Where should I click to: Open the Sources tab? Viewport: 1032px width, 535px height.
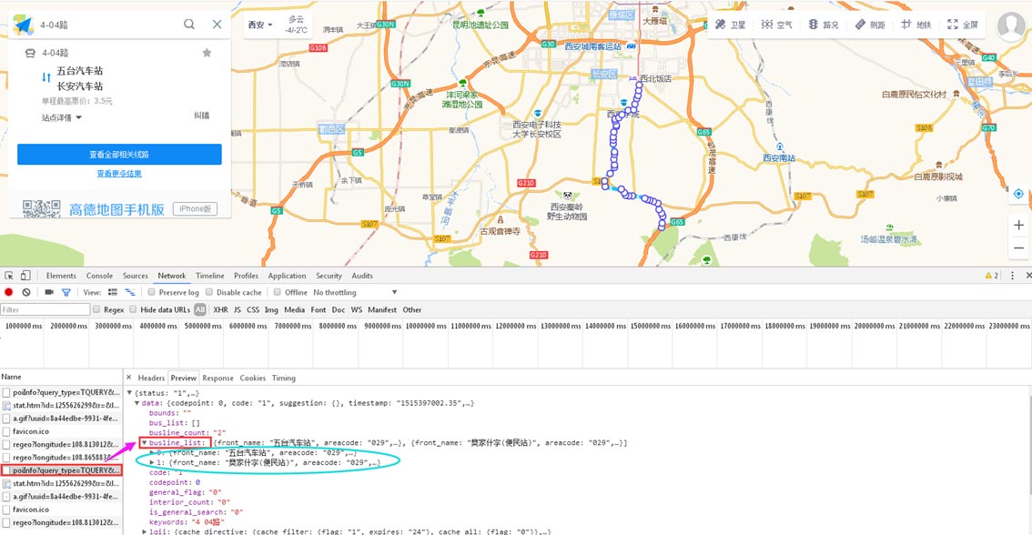tap(136, 276)
